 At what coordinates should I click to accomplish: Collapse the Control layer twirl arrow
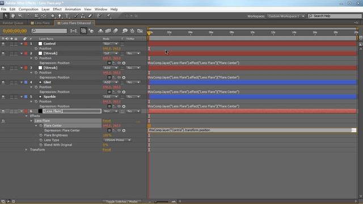[x=22, y=44]
